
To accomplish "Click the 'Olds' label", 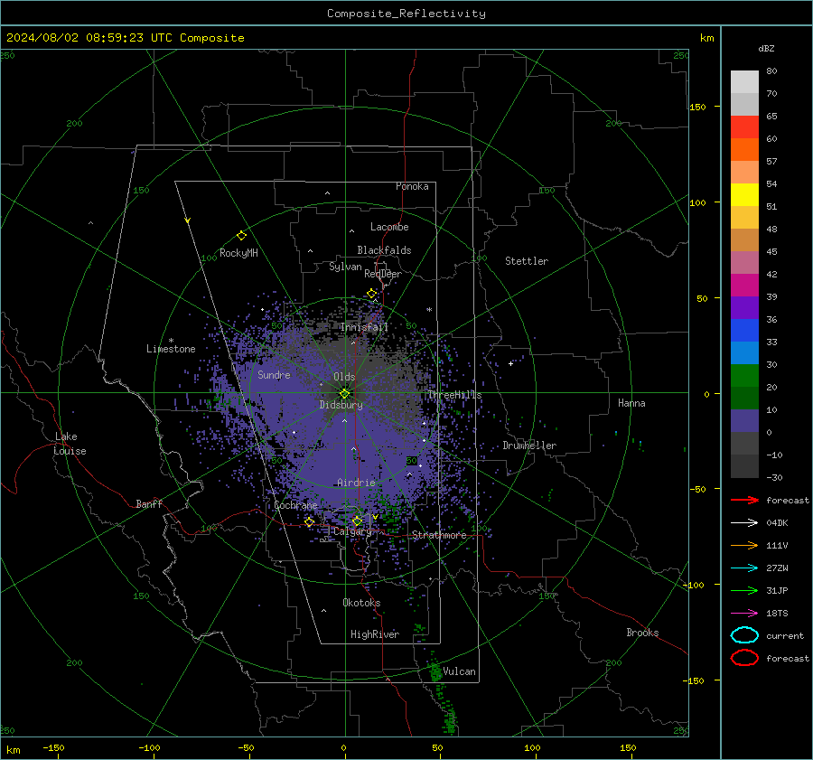I will tap(344, 377).
